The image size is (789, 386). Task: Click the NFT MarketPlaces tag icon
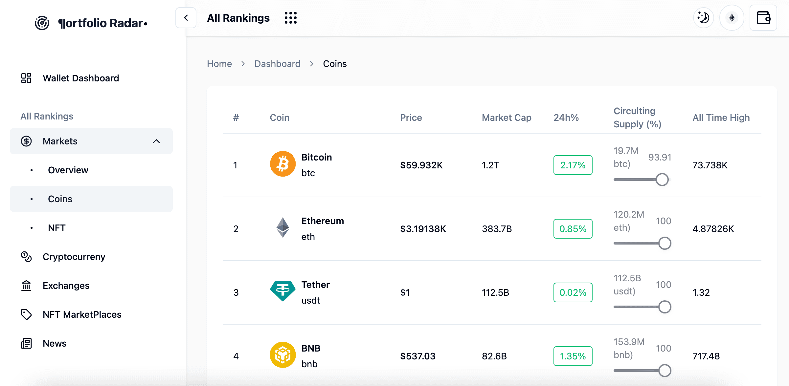[x=26, y=314]
